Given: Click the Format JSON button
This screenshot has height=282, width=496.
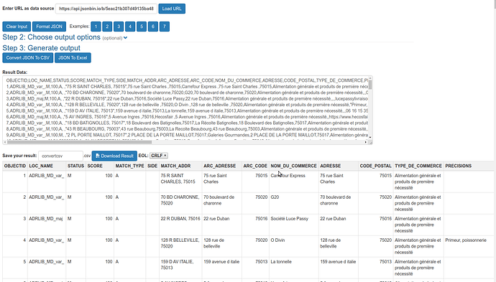Looking at the screenshot, I should [49, 27].
